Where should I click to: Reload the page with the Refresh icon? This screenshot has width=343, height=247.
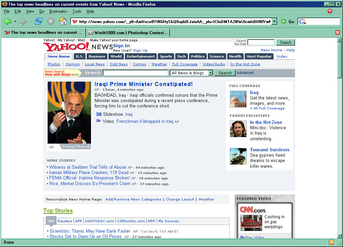[39, 21]
